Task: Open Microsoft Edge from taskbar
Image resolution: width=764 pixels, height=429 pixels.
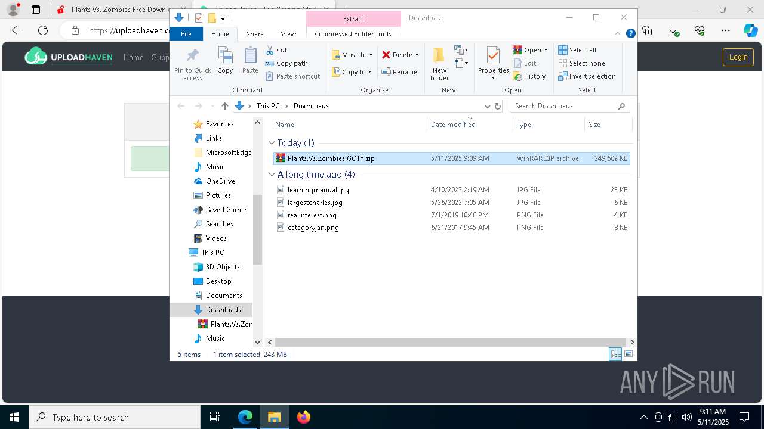Action: 245,417
